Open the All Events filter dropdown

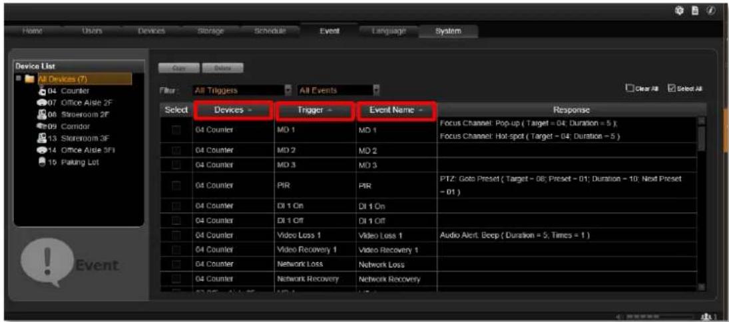(x=338, y=90)
